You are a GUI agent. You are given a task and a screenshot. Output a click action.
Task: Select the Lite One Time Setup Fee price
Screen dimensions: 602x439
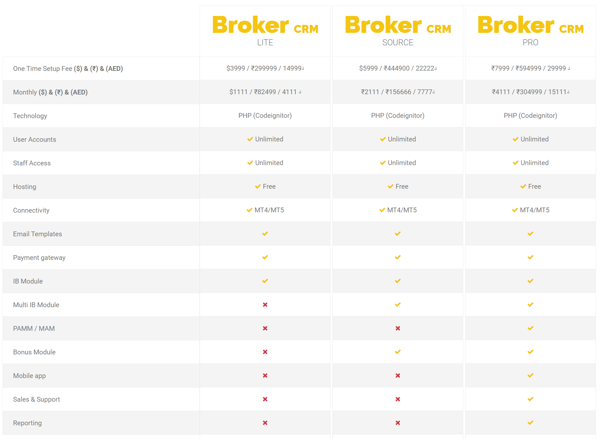(x=265, y=68)
